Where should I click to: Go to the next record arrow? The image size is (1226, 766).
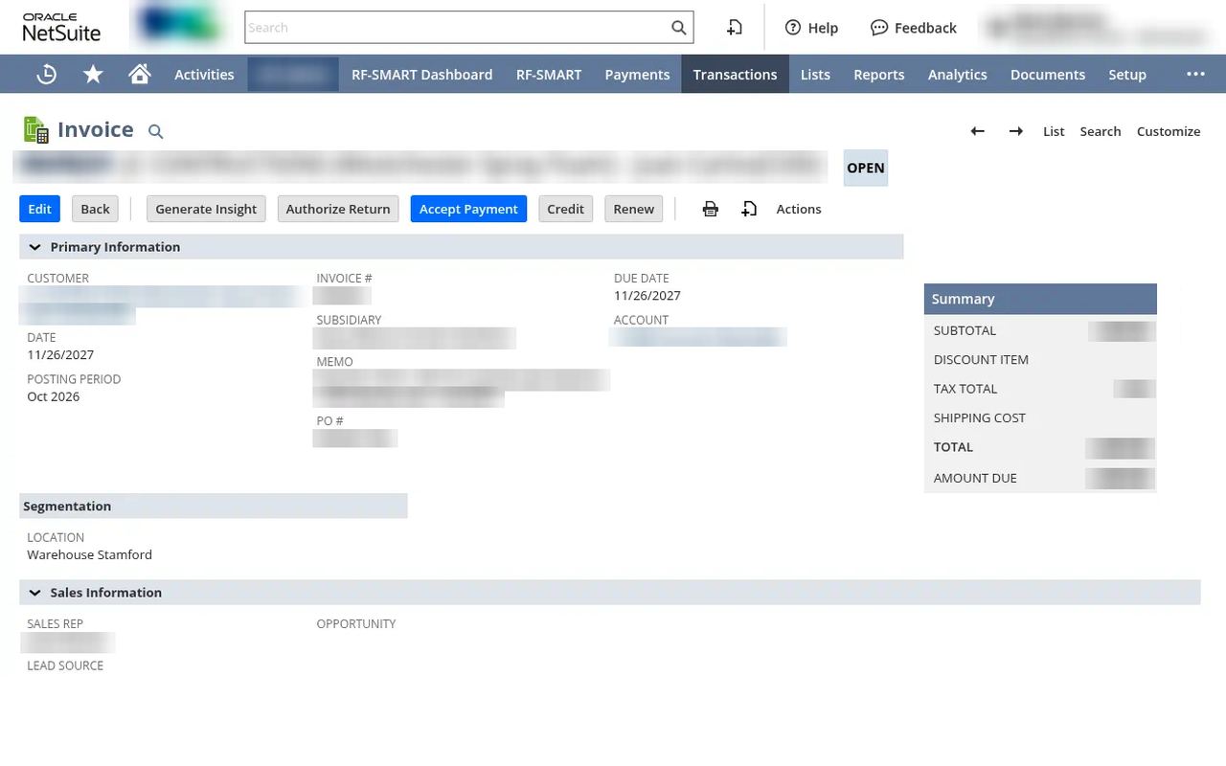pyautogui.click(x=1016, y=131)
